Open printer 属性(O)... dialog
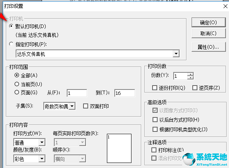The image size is (229, 168). click(x=208, y=47)
